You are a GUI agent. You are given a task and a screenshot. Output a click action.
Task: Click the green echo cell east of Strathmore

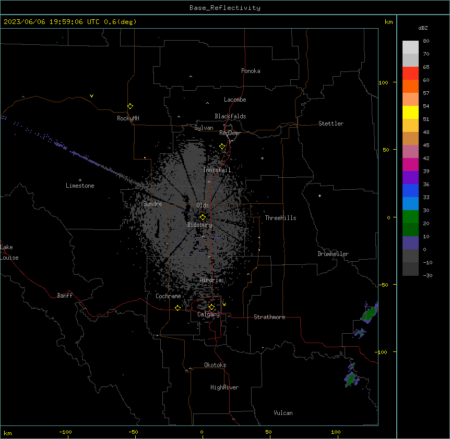(369, 314)
